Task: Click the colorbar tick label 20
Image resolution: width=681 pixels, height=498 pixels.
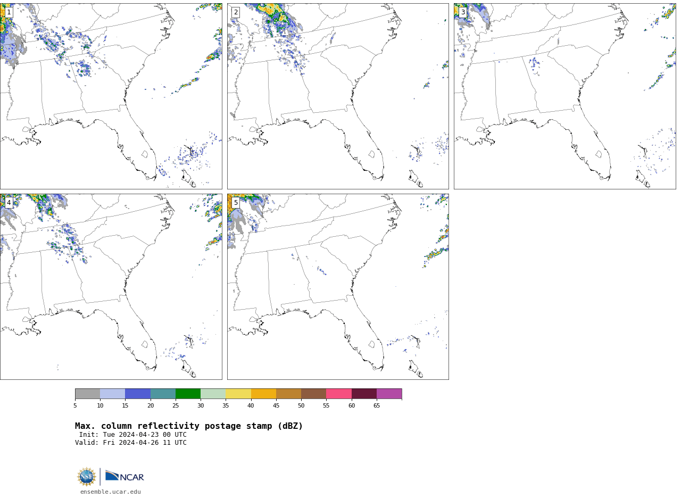Action: pyautogui.click(x=151, y=406)
